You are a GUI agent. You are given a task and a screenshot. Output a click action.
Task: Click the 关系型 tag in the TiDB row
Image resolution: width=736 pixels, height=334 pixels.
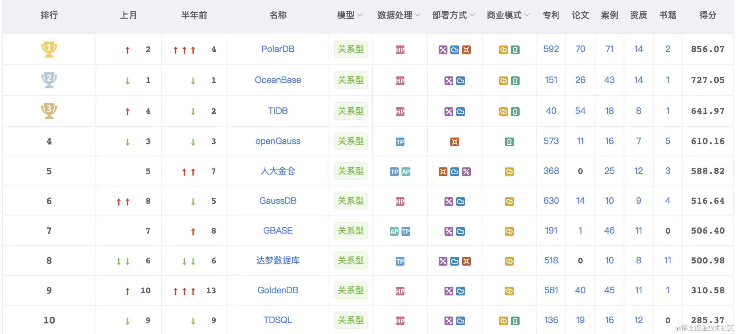(x=351, y=111)
